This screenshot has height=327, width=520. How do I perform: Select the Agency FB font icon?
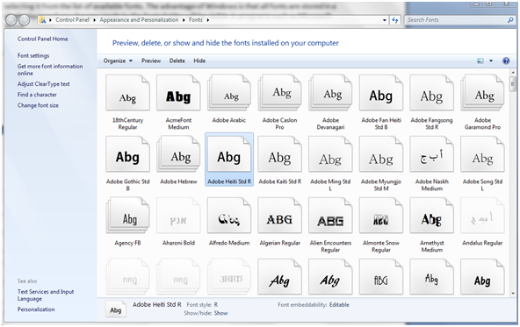pyautogui.click(x=127, y=216)
